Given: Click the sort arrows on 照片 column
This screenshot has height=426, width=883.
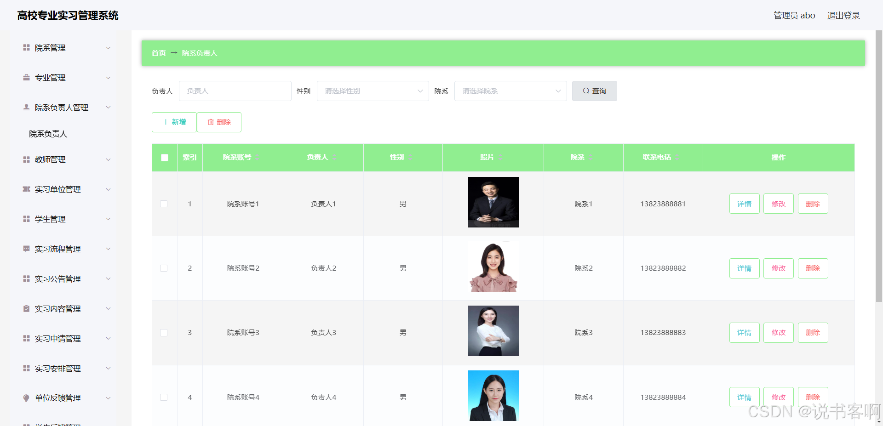Looking at the screenshot, I should (500, 157).
